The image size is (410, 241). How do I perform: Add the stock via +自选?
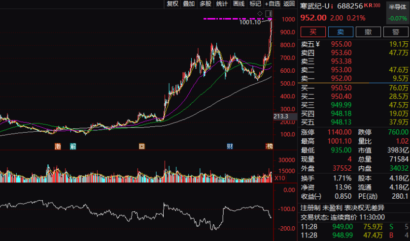coord(273,3)
